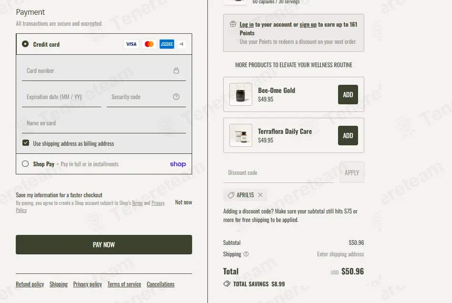Click the lock icon in Card number field
452x303 pixels.
pos(176,71)
